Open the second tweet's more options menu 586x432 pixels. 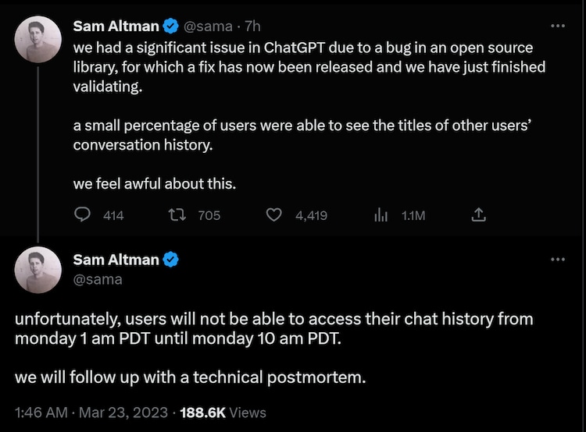(557, 259)
